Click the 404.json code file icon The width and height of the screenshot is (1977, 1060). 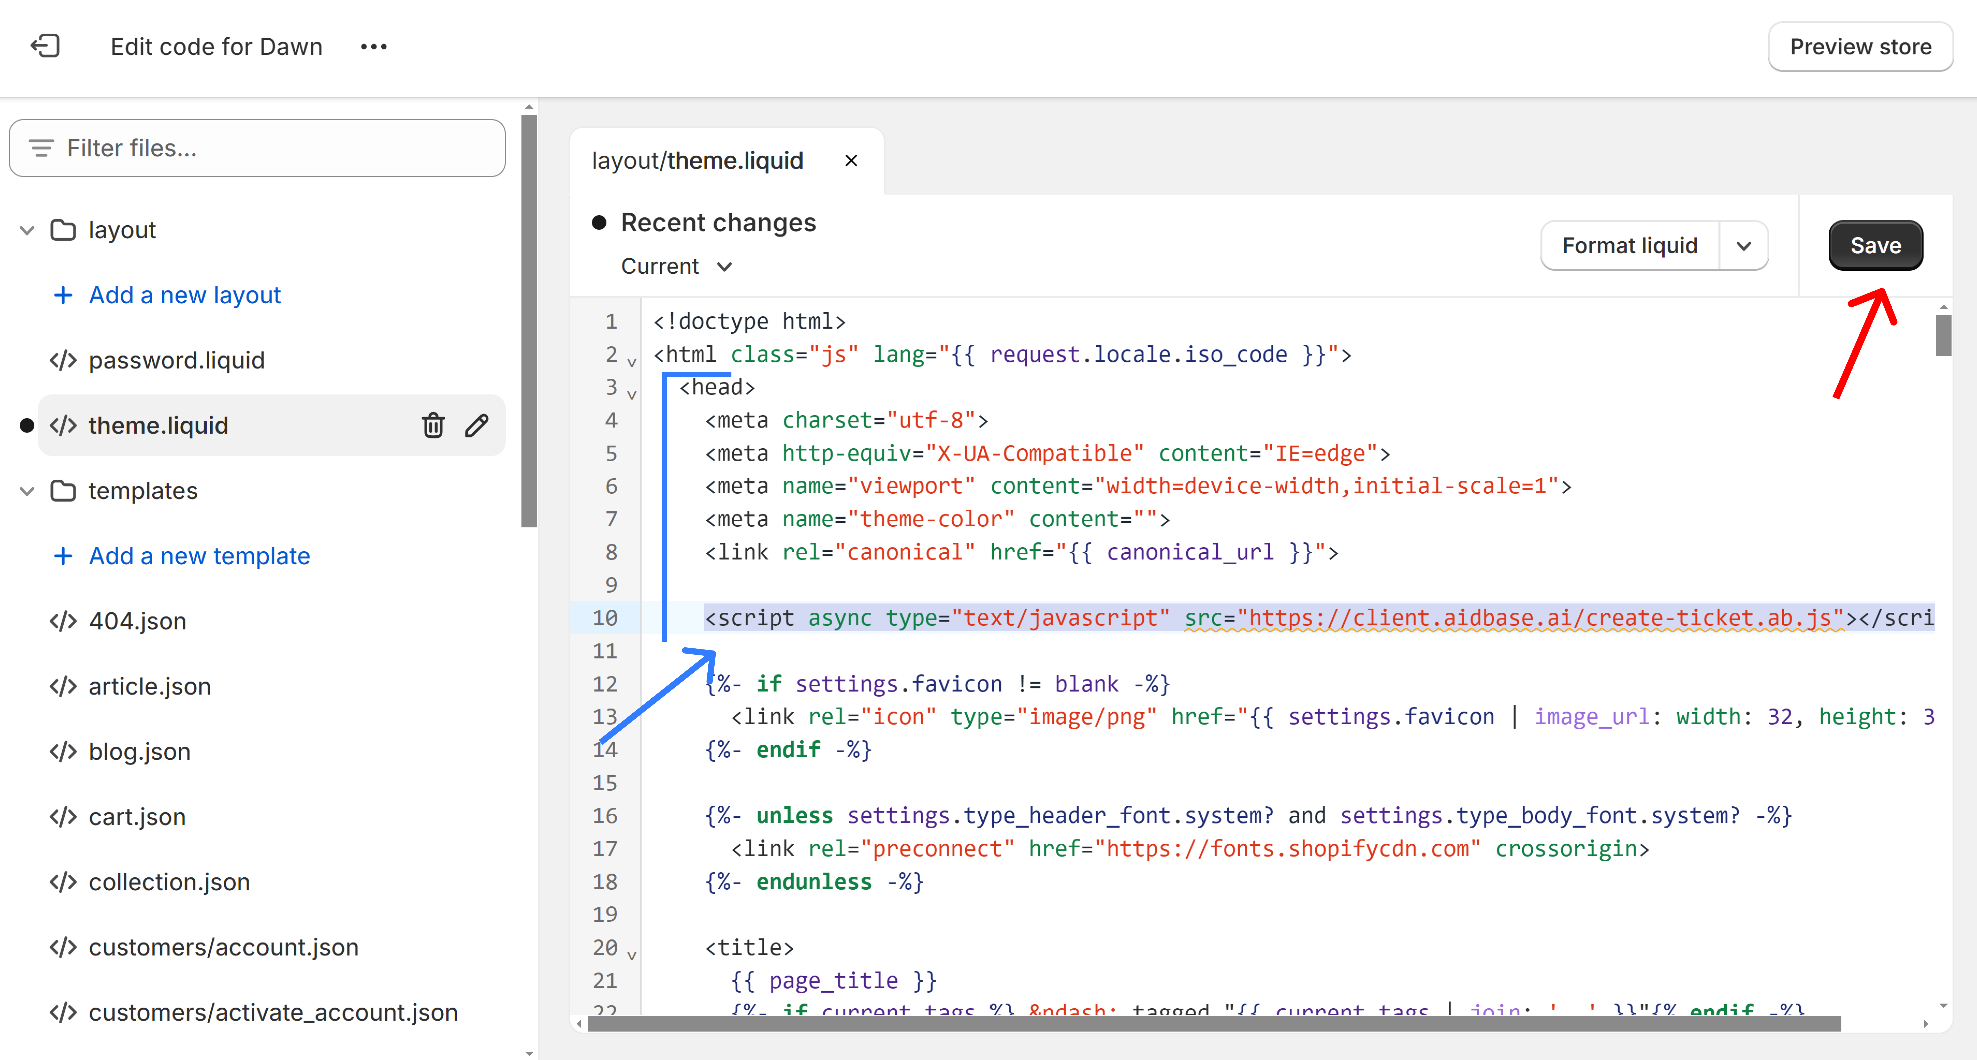[63, 620]
